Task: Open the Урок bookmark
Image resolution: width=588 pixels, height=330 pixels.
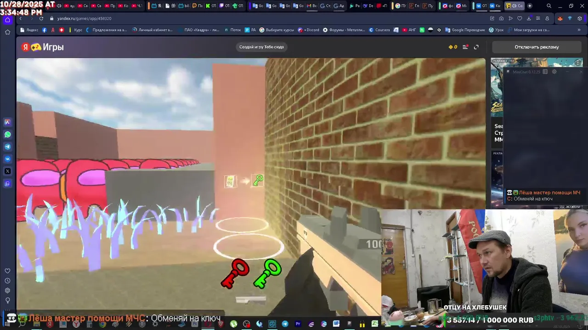Action: 496,30
